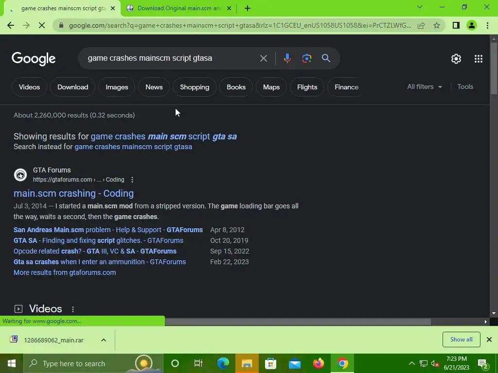The height and width of the screenshot is (373, 498).
Task: Open Task View on taskbar
Action: (198, 363)
